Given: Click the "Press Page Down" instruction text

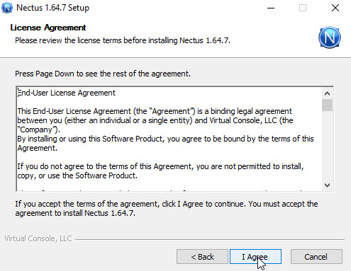Looking at the screenshot, I should tap(103, 74).
